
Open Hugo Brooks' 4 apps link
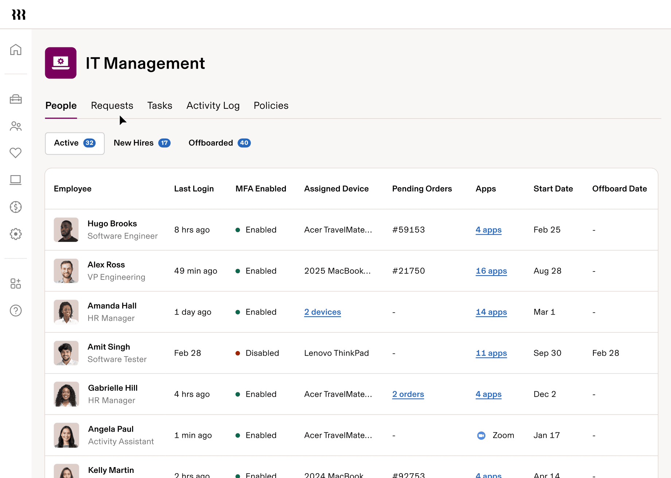[x=488, y=230]
